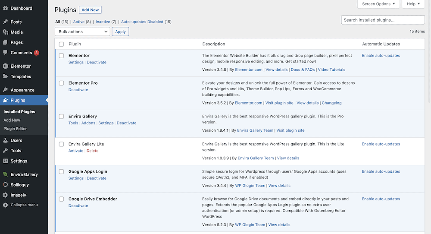Open the Plugin Editor submenu item

pyautogui.click(x=15, y=129)
